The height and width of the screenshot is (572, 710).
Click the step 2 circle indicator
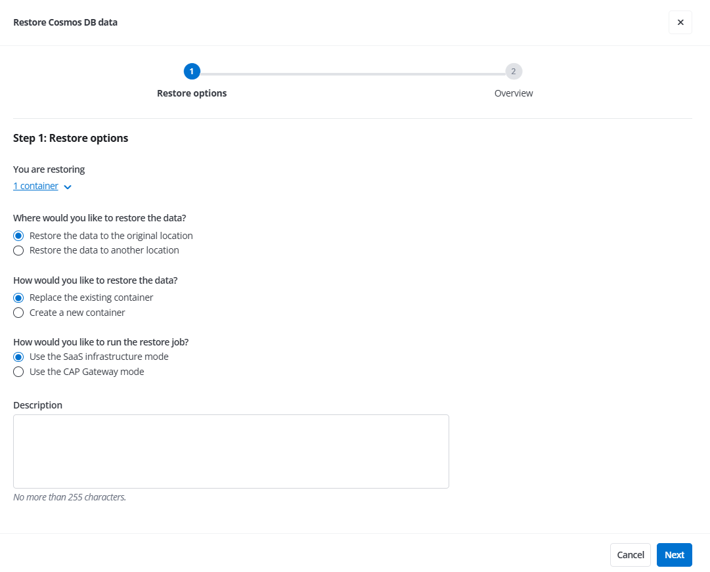[x=514, y=71]
